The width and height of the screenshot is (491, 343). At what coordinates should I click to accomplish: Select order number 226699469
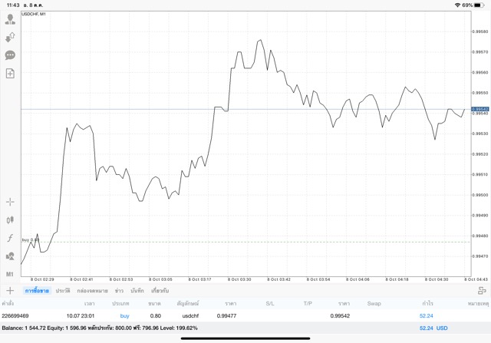coord(15,315)
